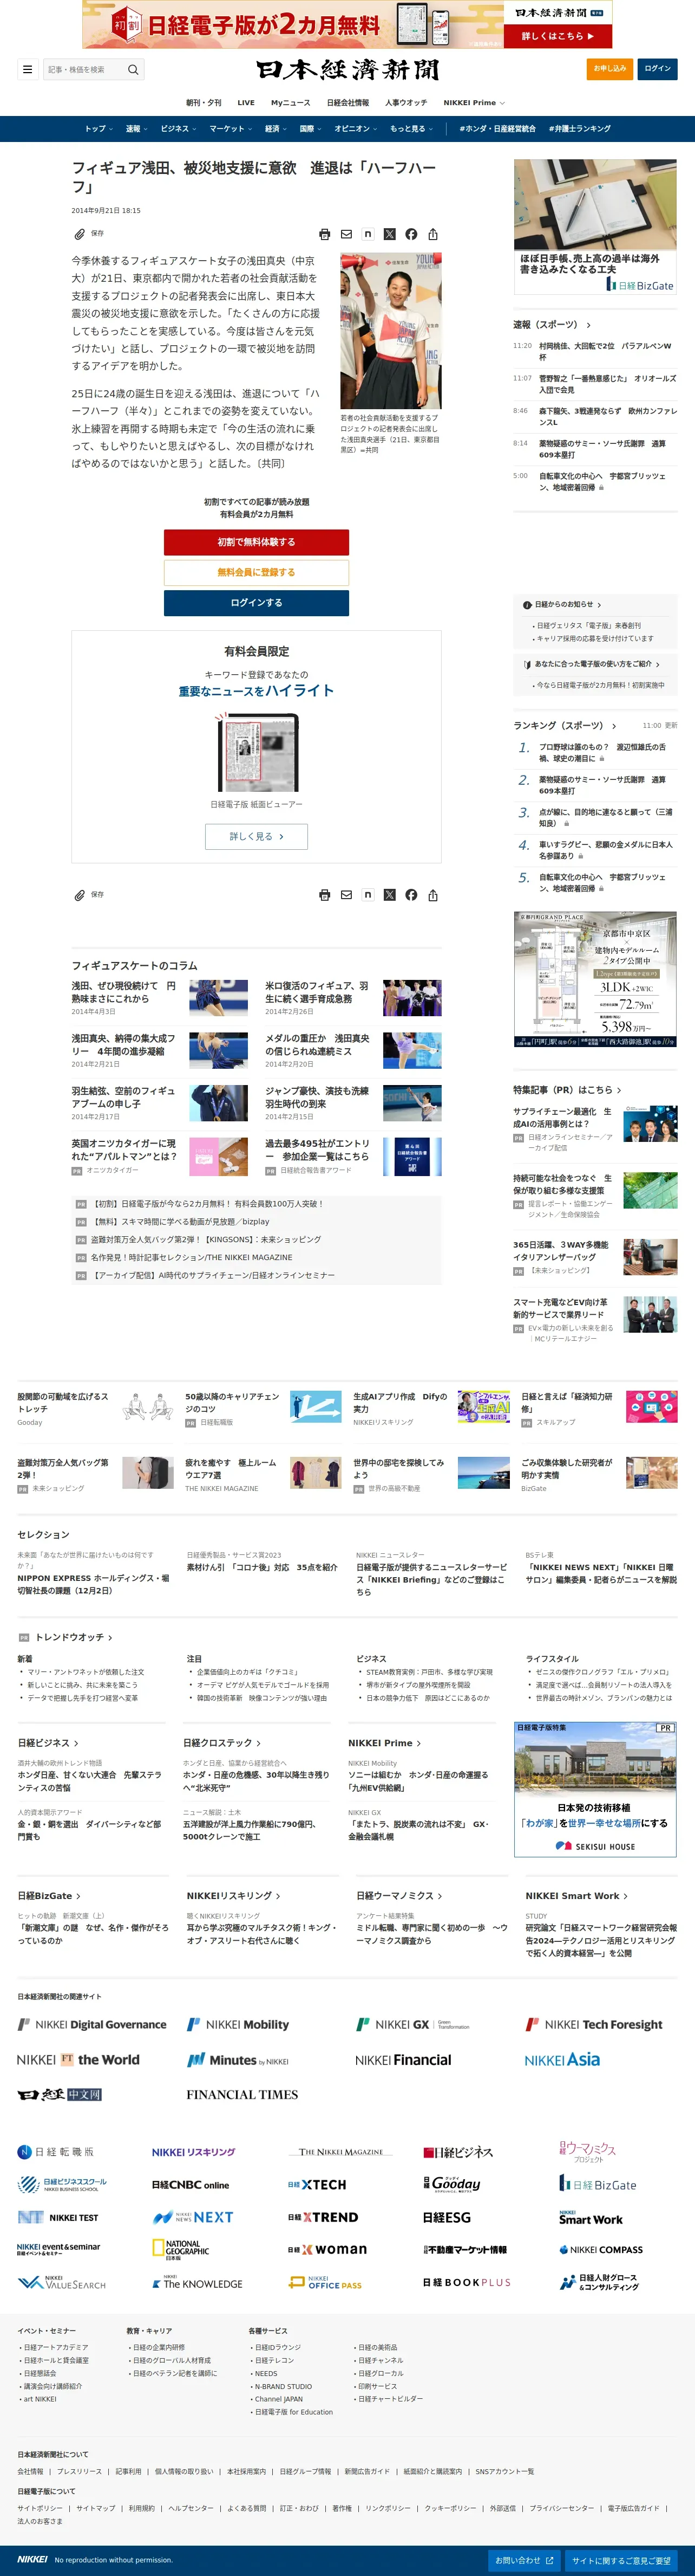The width and height of the screenshot is (695, 2576).
Task: Open the トレンドウオッチ section arrow
Action: tap(110, 1637)
